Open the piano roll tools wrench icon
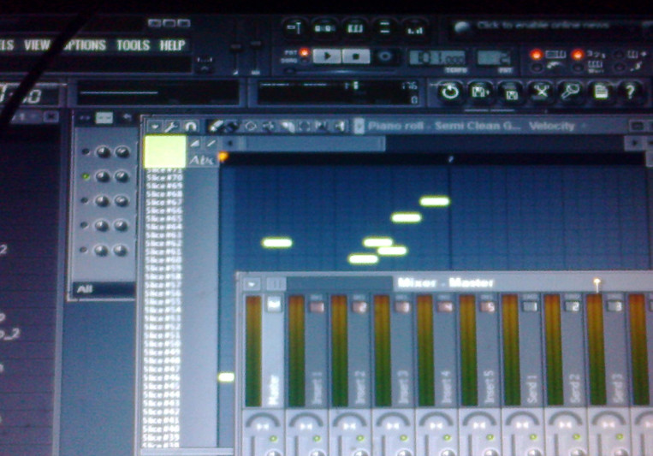653x456 pixels. (x=171, y=126)
